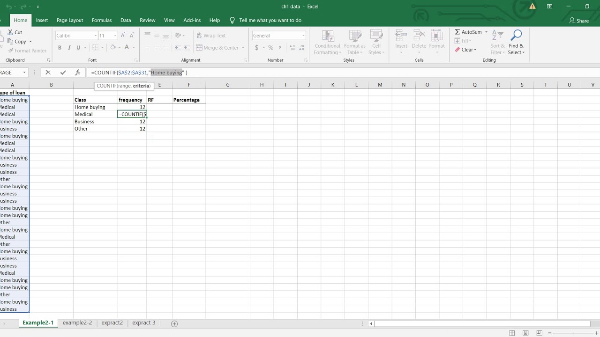Open the Copy dropdown arrow
The image size is (600, 337).
coord(30,42)
